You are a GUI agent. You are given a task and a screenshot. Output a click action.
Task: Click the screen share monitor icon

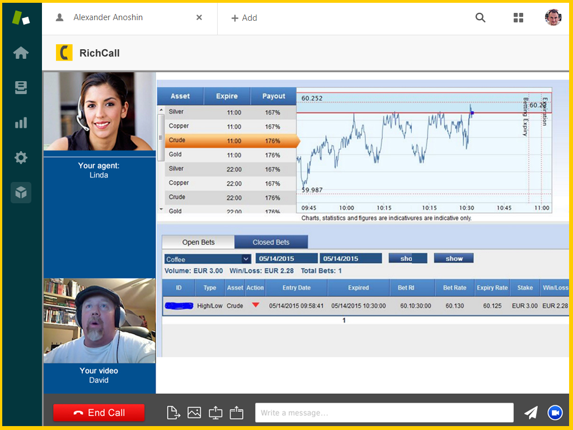215,413
